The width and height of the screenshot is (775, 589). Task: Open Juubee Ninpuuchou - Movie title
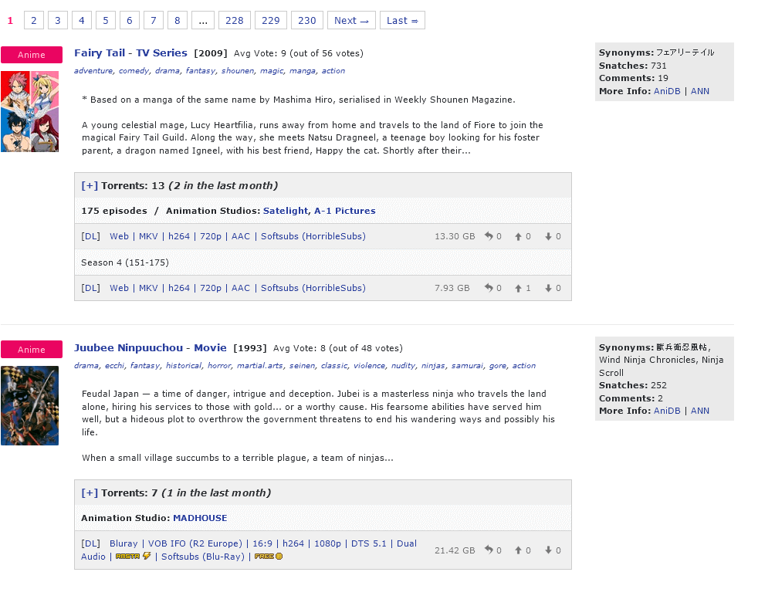151,348
